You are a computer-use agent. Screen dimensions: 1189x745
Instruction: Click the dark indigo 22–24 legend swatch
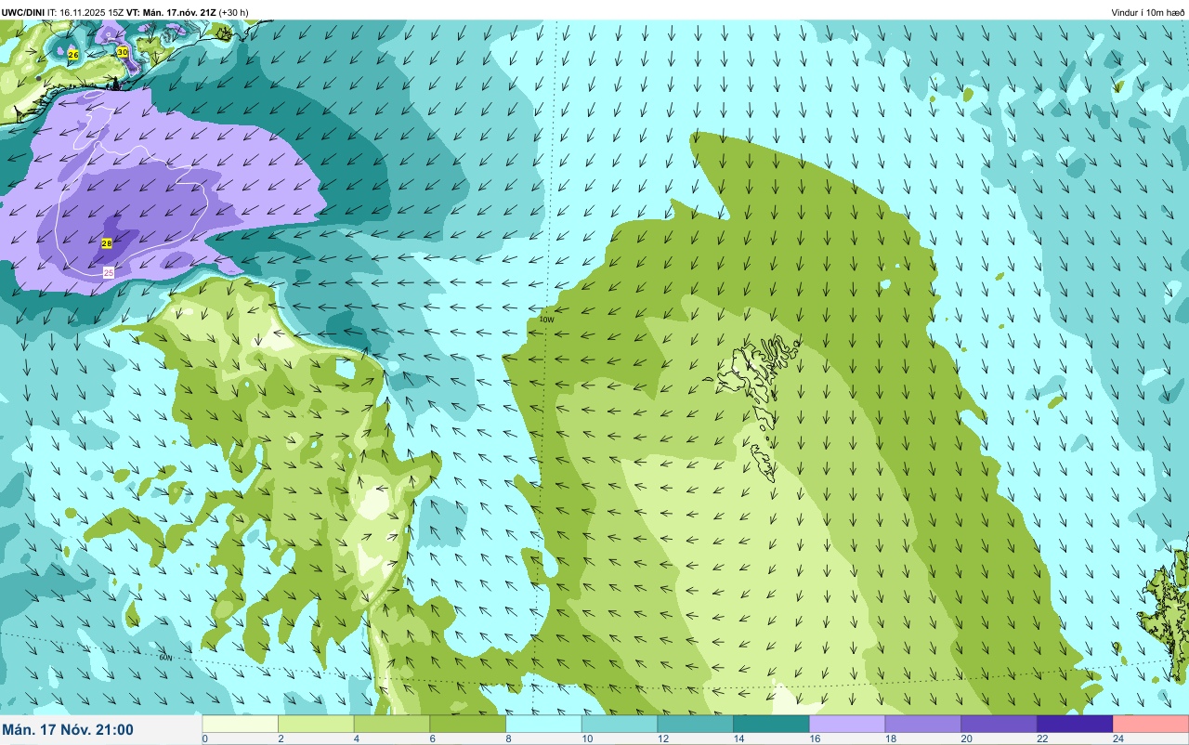click(1075, 724)
